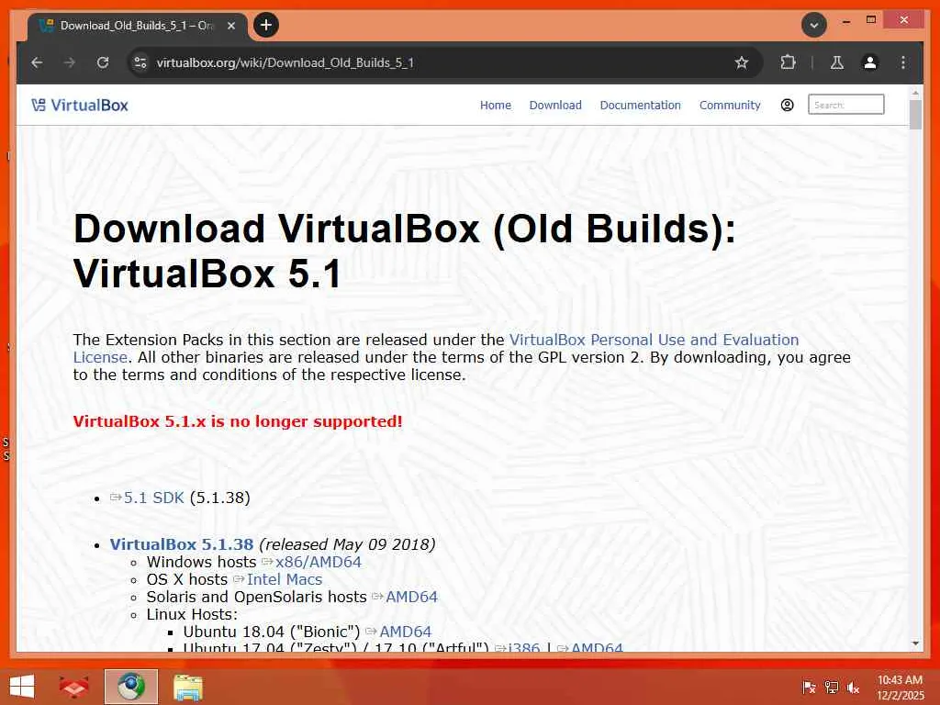Click the '(released May 09 2018)' text

pos(347,544)
